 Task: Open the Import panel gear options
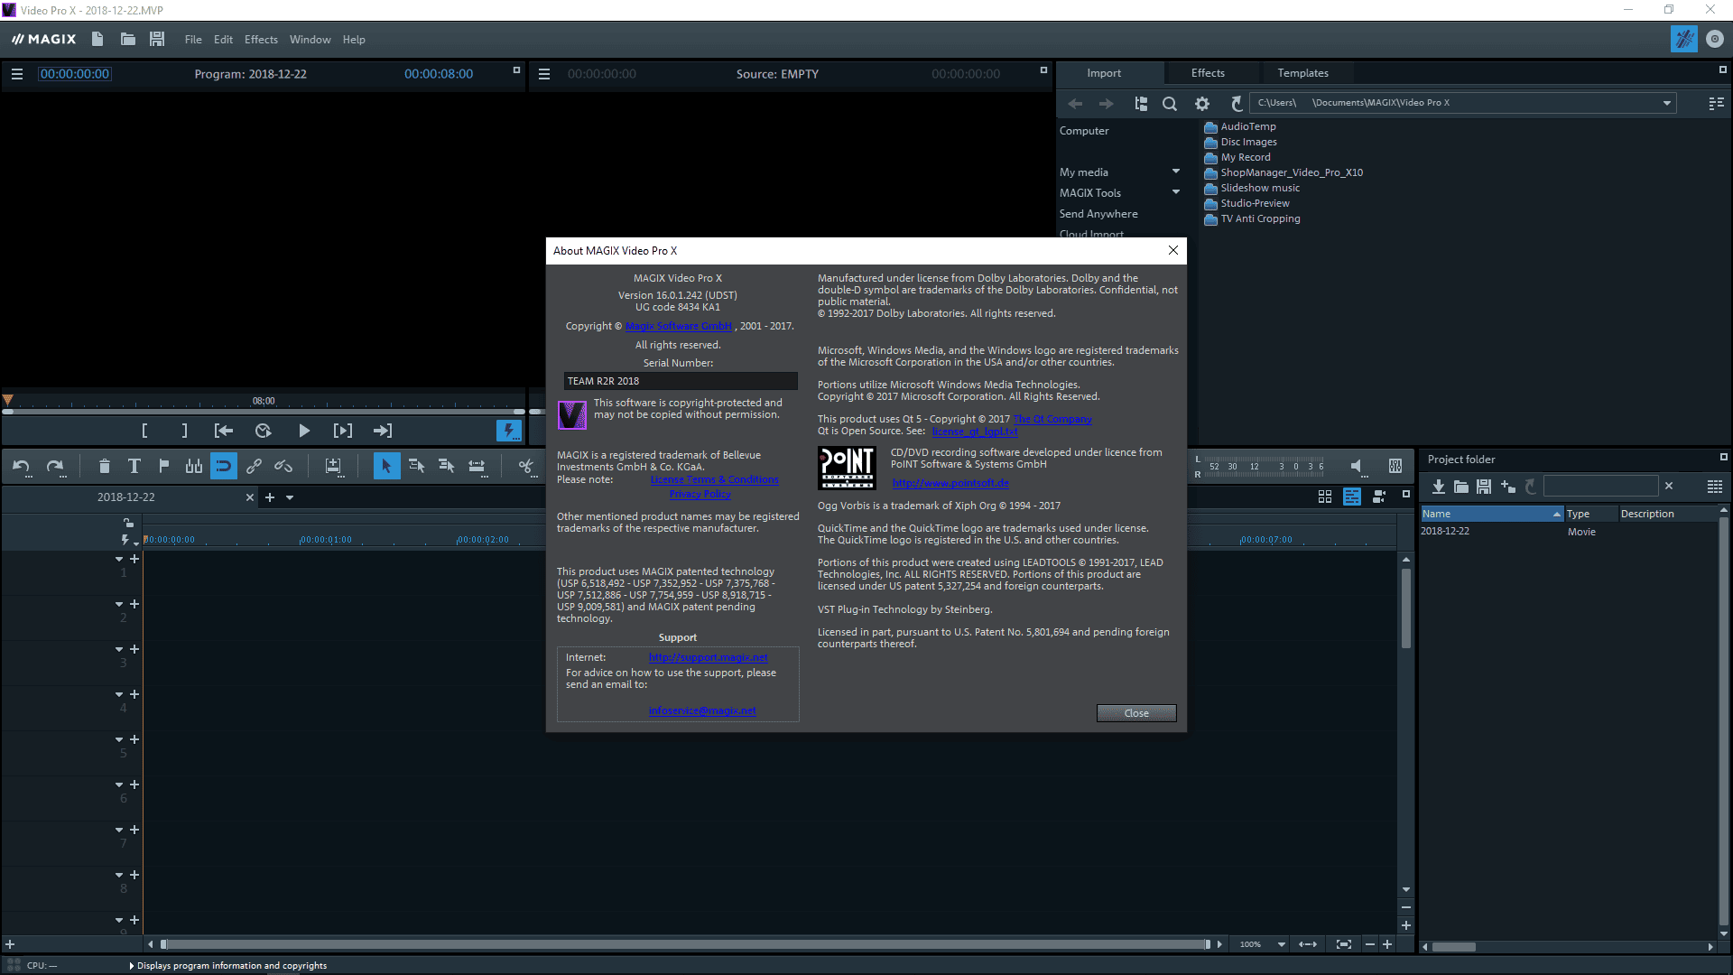[1202, 104]
